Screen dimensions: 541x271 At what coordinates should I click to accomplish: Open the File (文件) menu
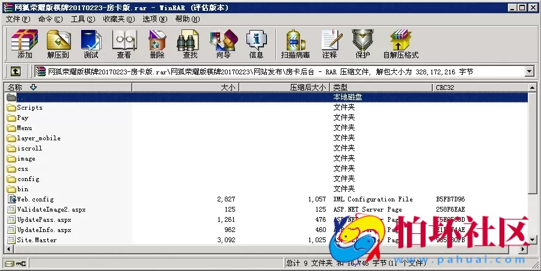tap(18, 19)
